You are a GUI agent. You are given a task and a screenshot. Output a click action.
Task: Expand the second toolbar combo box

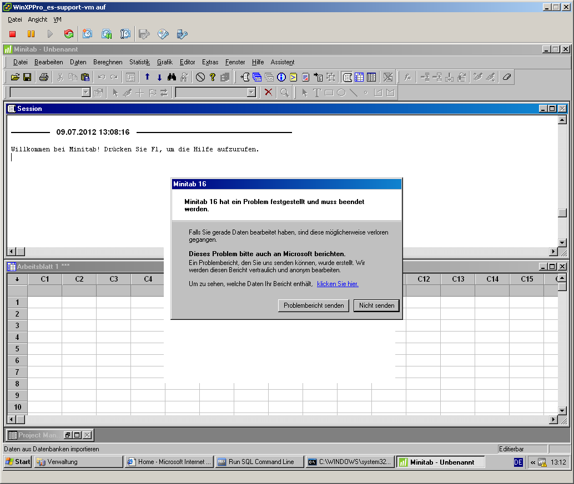click(x=251, y=93)
